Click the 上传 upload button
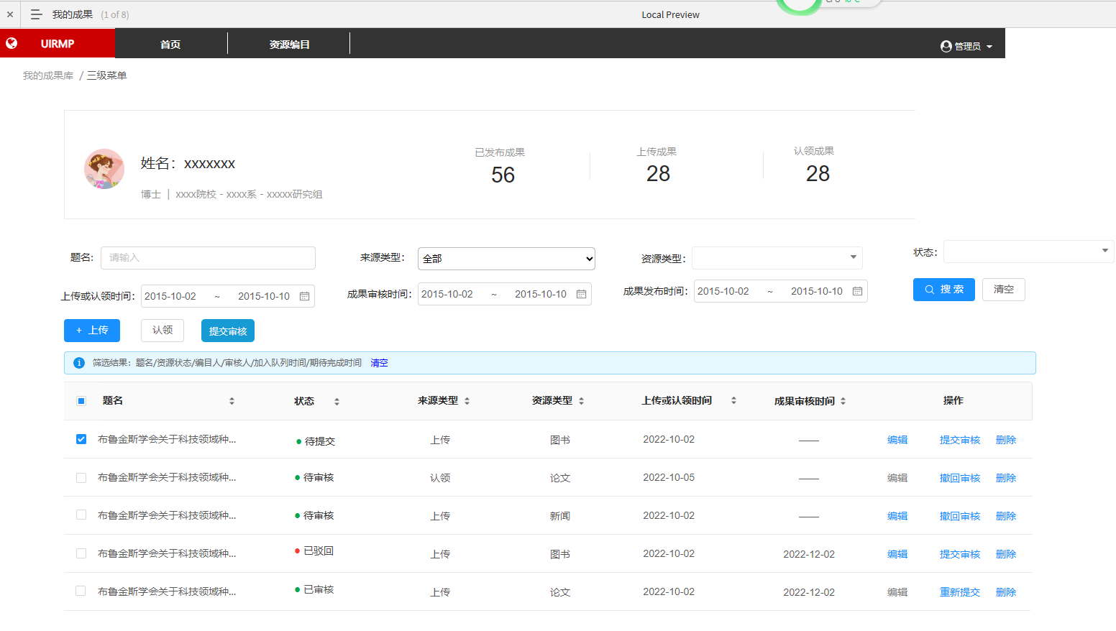The height and width of the screenshot is (631, 1116). coord(92,331)
